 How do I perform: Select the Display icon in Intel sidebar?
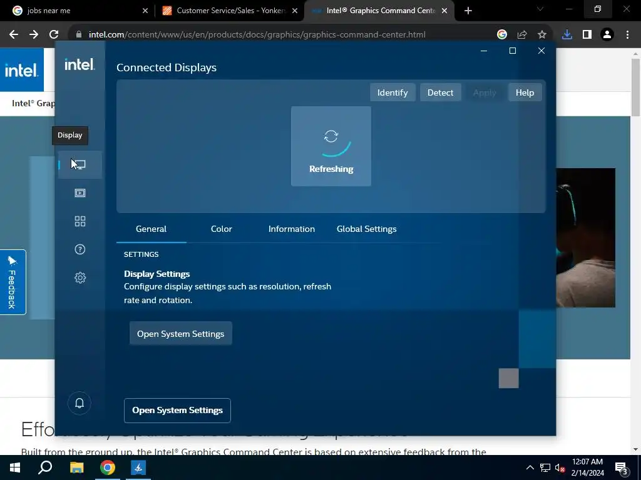(80, 164)
